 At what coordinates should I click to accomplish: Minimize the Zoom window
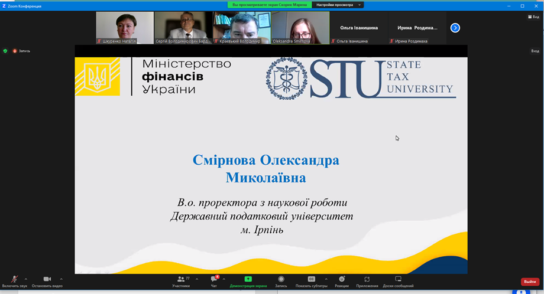(x=509, y=6)
